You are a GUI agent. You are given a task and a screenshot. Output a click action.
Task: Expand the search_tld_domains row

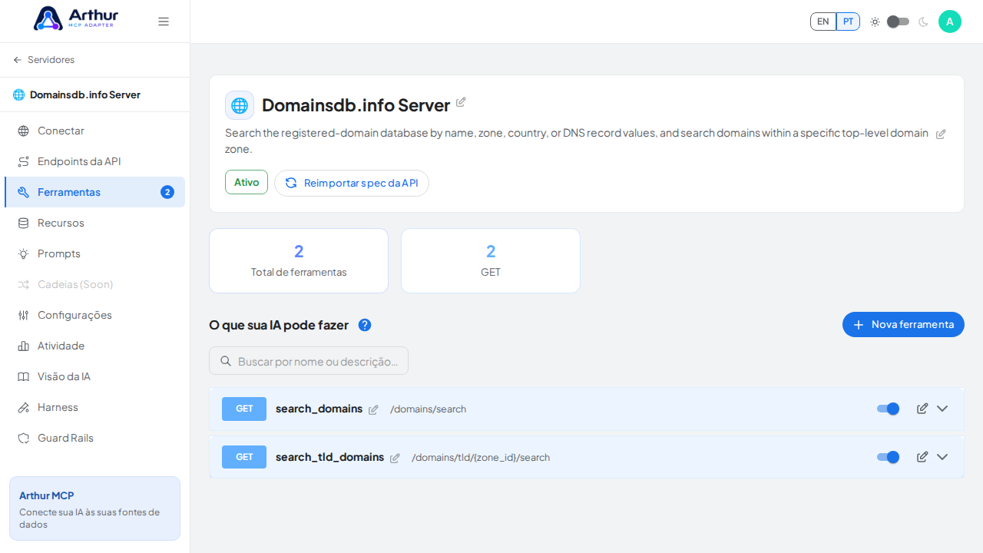click(x=942, y=457)
